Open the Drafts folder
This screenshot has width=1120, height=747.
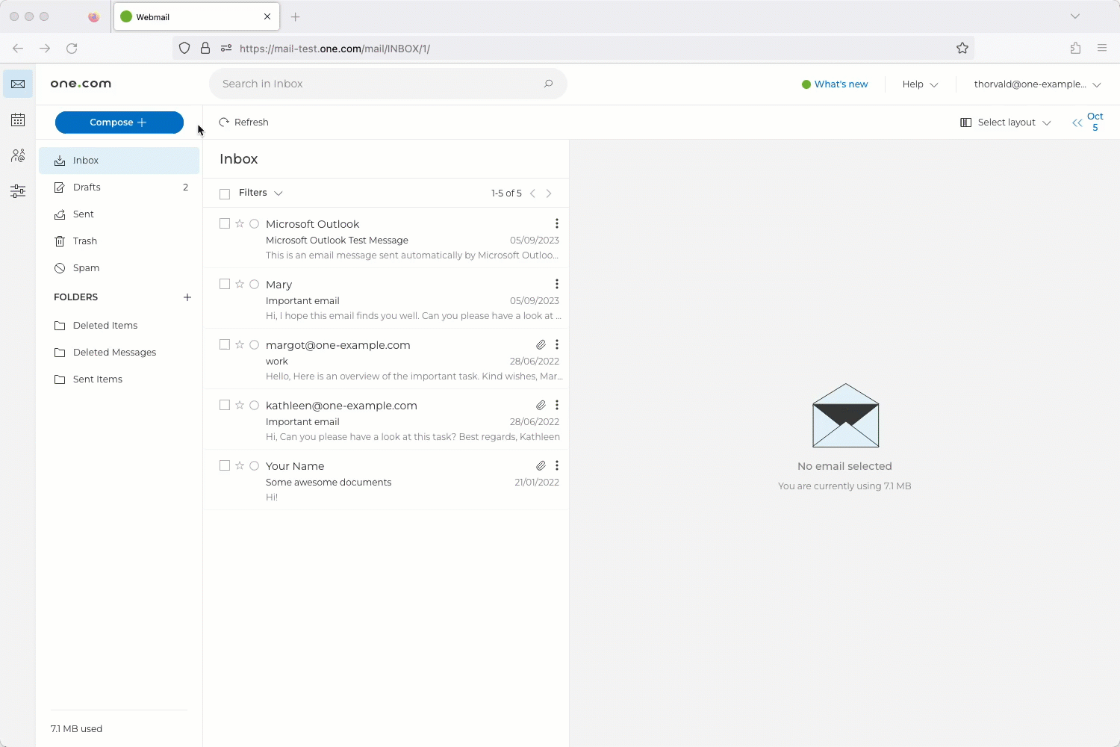[87, 187]
